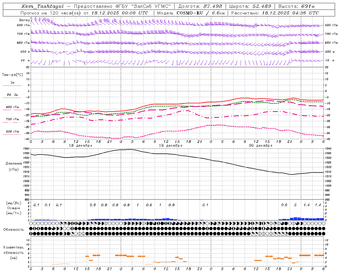This screenshot has width=339, height=271.
Task: Select the Облачность panel label
Action: (14, 229)
